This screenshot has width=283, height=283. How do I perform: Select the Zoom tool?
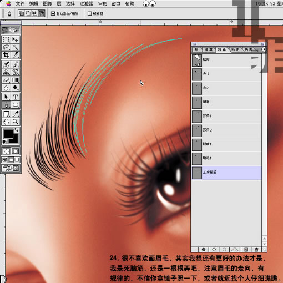[16, 122]
